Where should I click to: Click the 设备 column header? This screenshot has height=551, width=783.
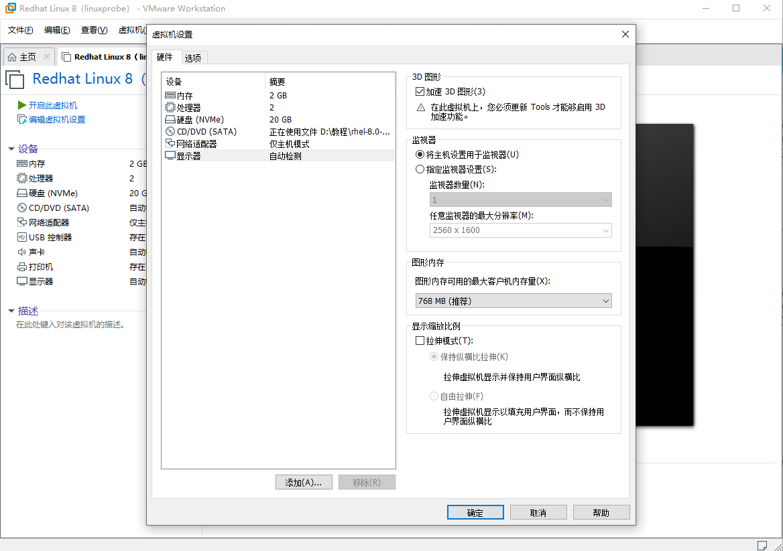click(213, 81)
